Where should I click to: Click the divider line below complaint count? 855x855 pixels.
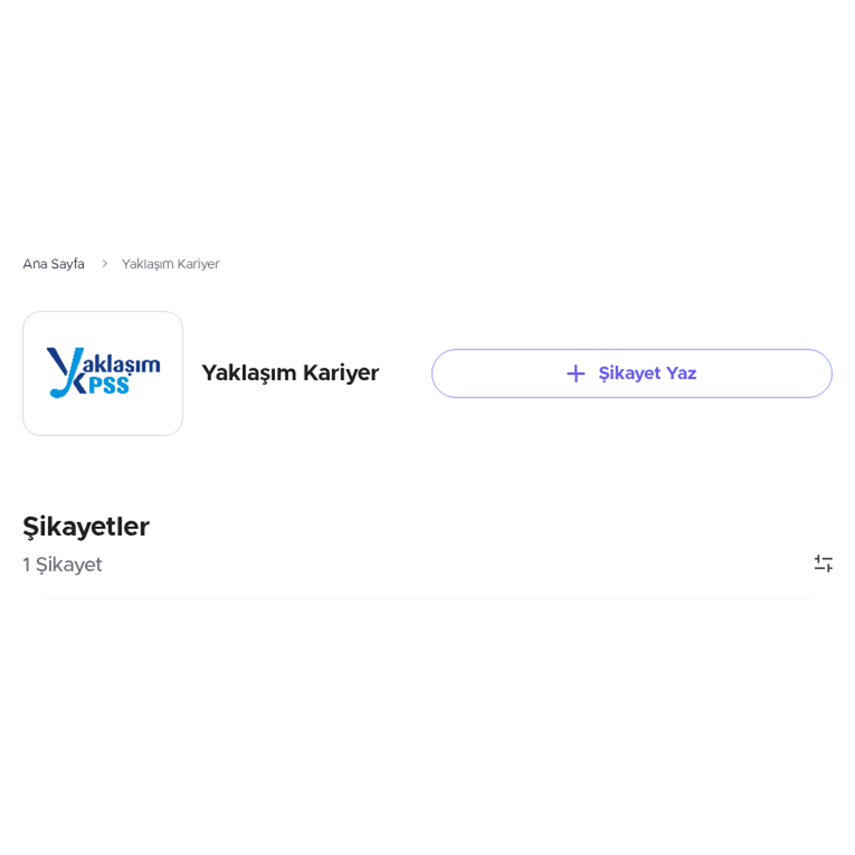(427, 598)
